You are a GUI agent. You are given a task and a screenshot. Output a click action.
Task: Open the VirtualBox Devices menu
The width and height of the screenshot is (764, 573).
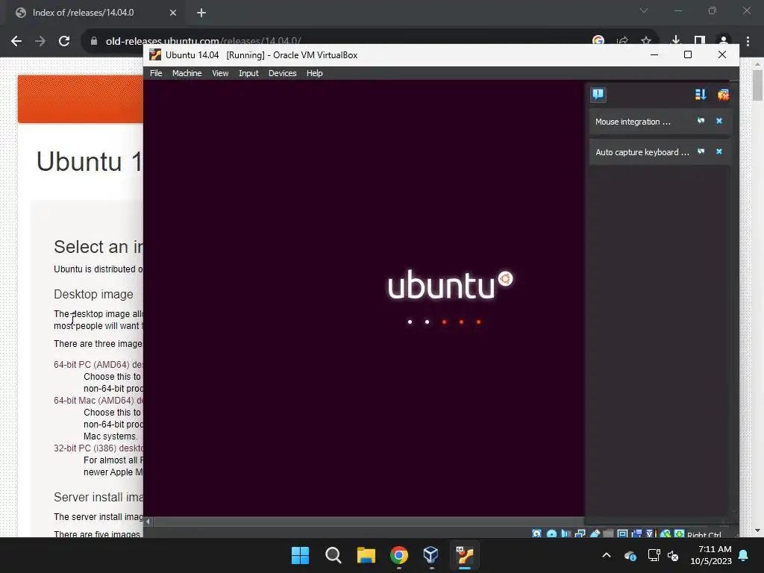[x=282, y=73]
